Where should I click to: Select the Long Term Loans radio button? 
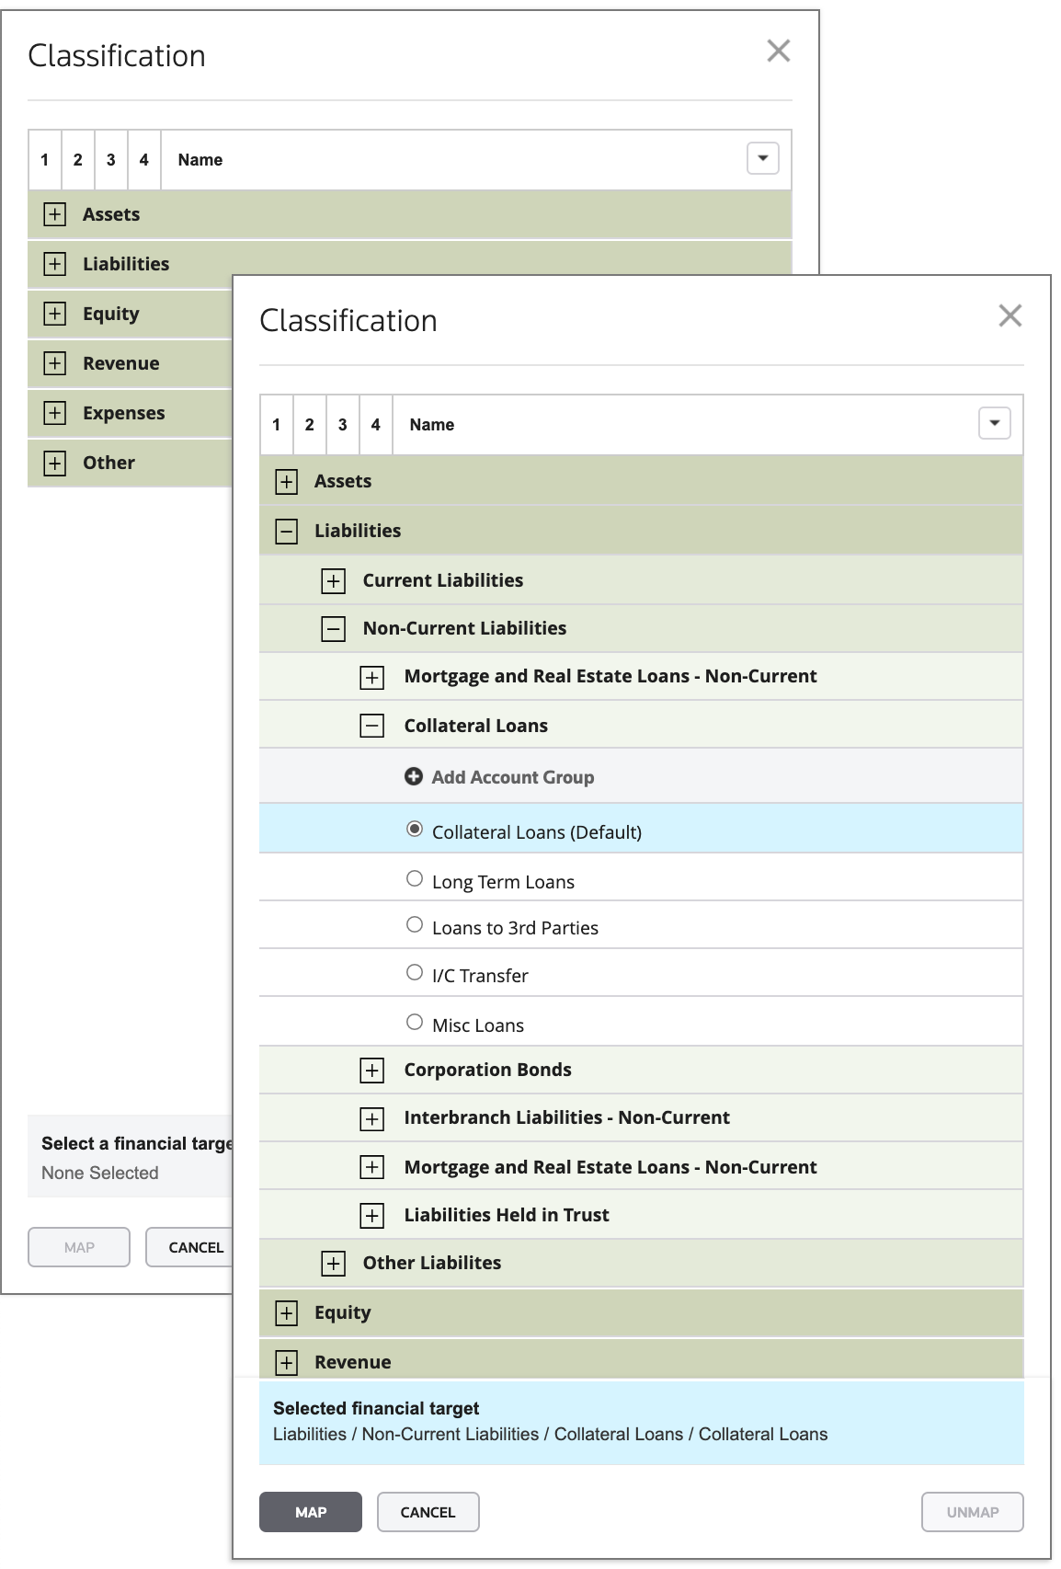[x=415, y=879]
